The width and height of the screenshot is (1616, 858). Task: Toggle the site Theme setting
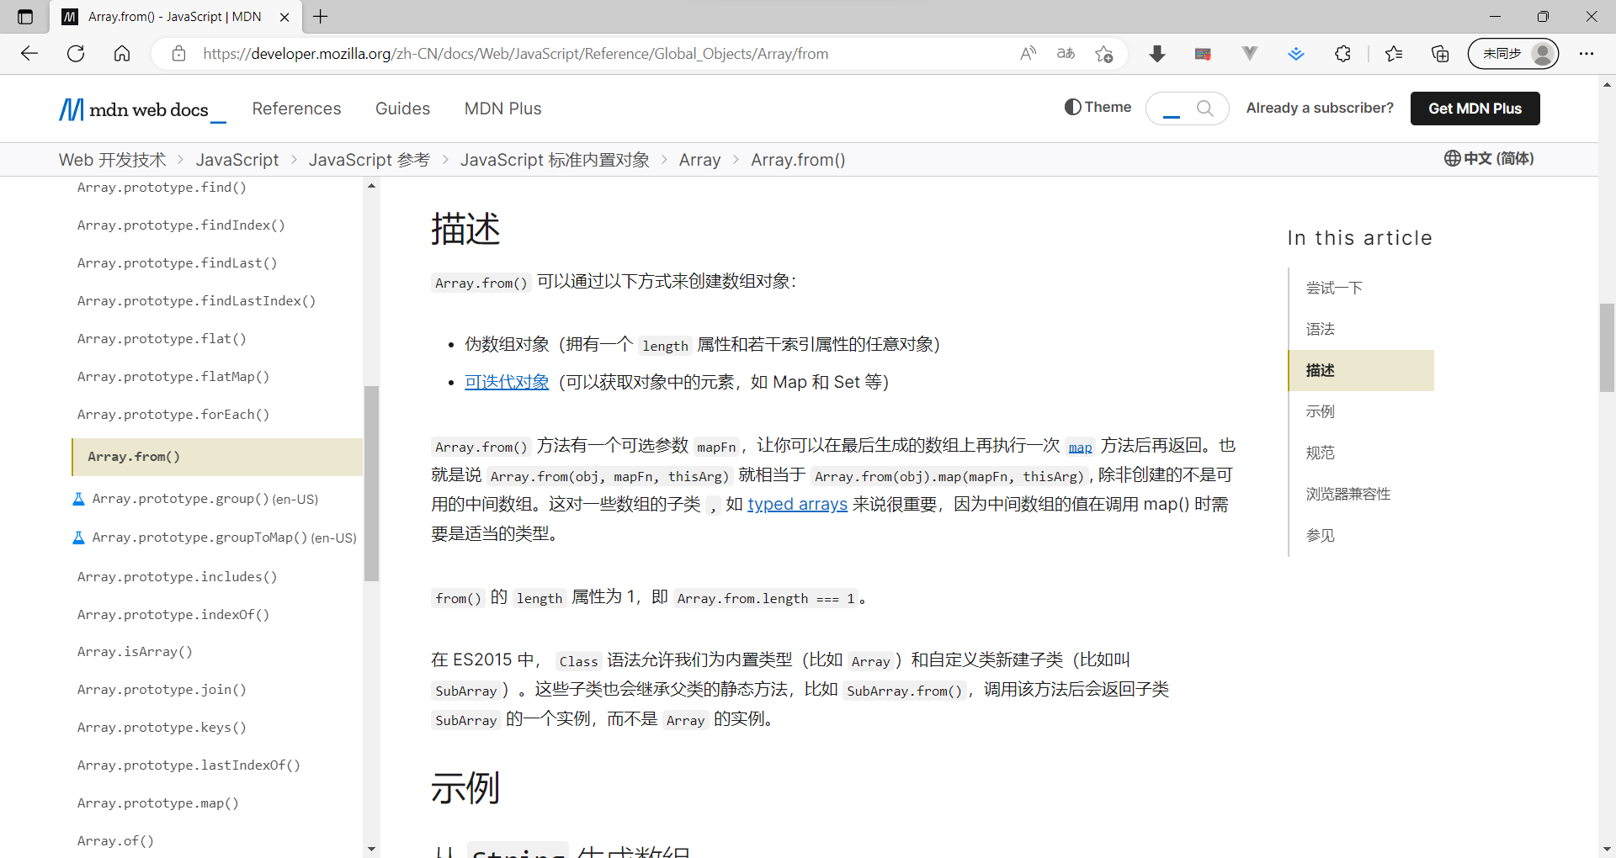click(1097, 108)
